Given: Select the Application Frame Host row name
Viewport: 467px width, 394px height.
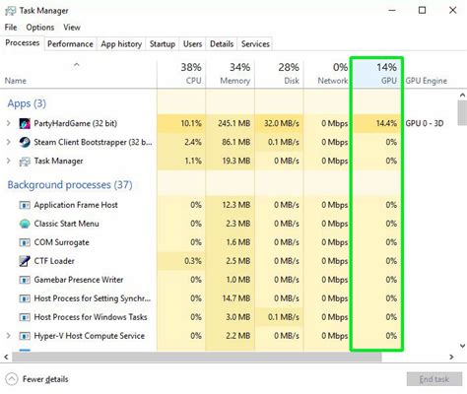Looking at the screenshot, I should tap(76, 205).
